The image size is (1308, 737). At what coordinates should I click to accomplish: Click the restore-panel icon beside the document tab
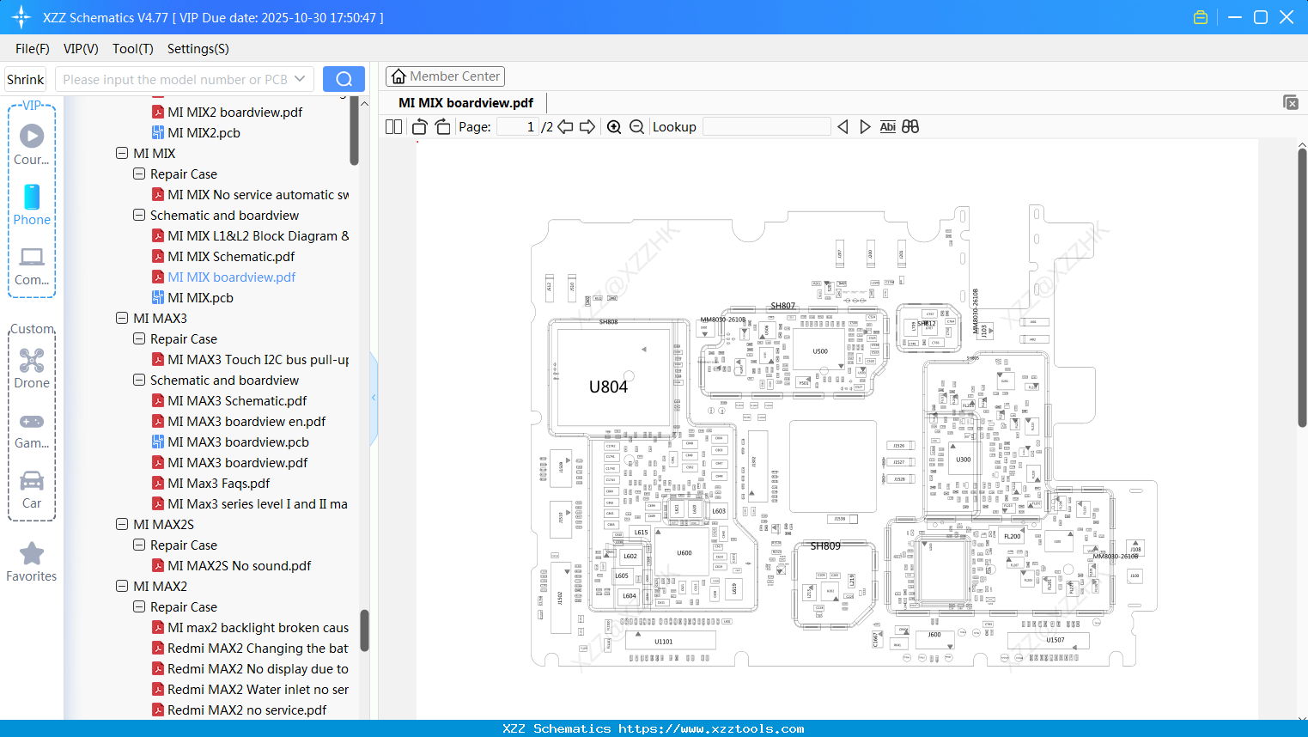(1291, 102)
